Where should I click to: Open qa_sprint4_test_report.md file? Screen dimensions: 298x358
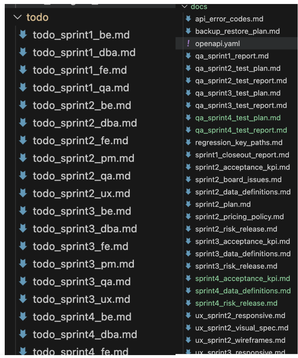(241, 130)
